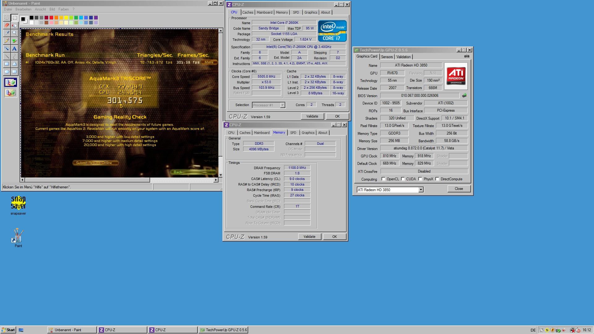The height and width of the screenshot is (334, 594).
Task: Set the transparent selection mode option
Action: tap(11, 92)
